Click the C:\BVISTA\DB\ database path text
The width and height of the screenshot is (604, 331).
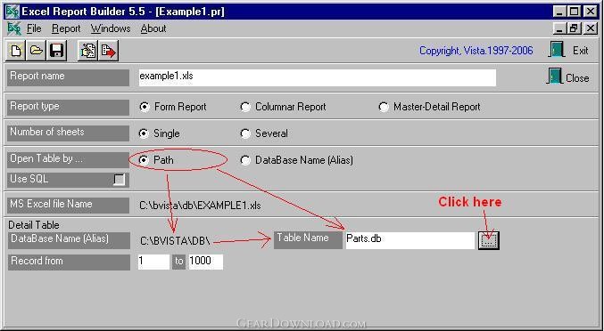175,241
